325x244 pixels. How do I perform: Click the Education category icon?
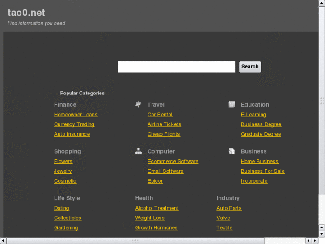pyautogui.click(x=232, y=104)
